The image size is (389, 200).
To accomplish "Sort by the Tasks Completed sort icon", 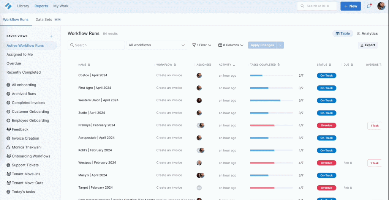I will click(278, 65).
